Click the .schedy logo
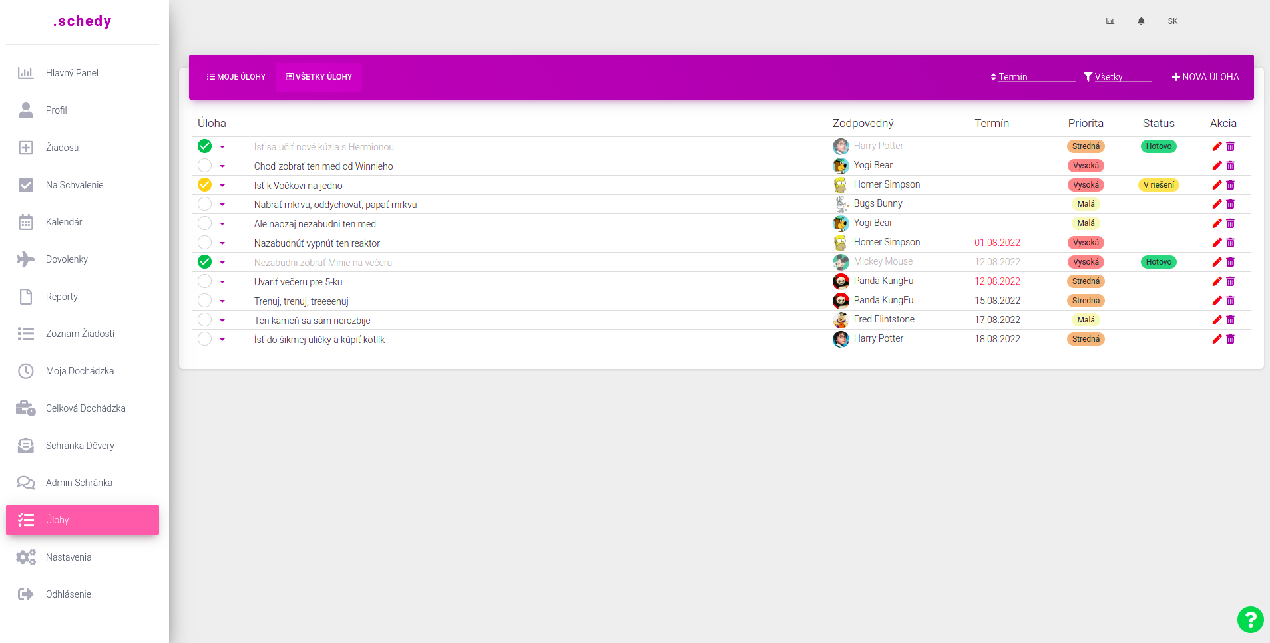Screen dimensions: 1270x643 pos(83,21)
